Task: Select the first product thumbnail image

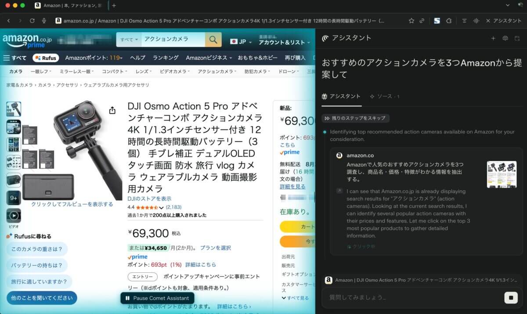Action: click(14, 109)
